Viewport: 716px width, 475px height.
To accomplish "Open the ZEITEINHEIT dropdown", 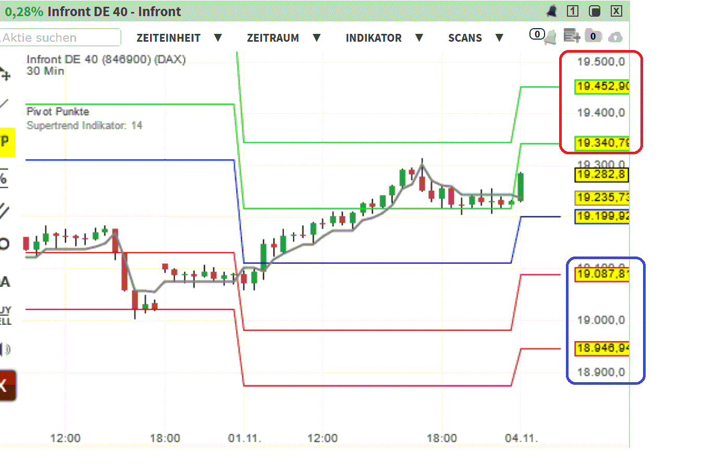I will point(169,38).
